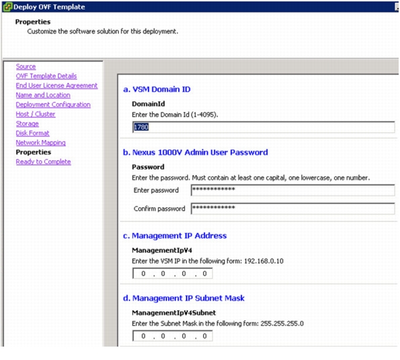Click the Deploy OVF Template title icon
Viewport: 400px width, 360px height.
(7, 7)
